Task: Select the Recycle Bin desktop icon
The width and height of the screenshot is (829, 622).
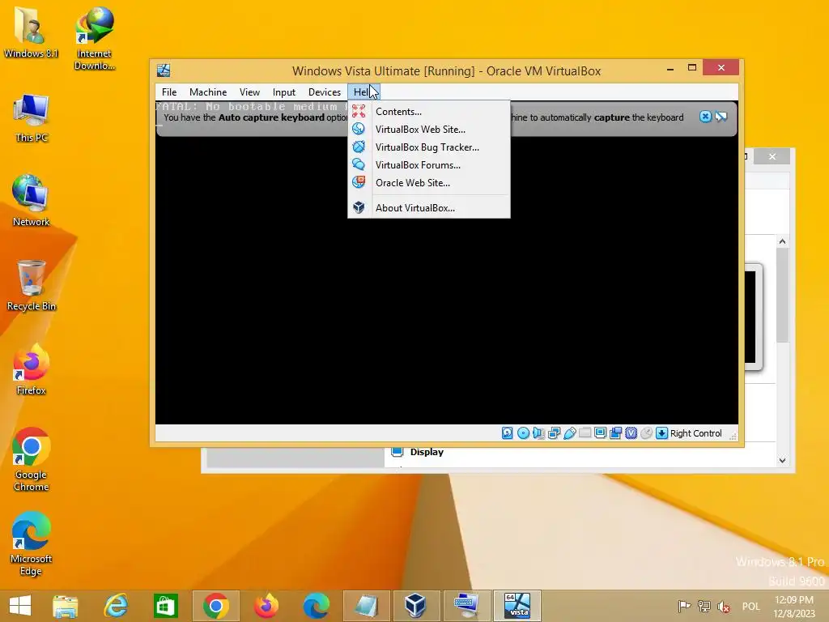Action: point(32,286)
